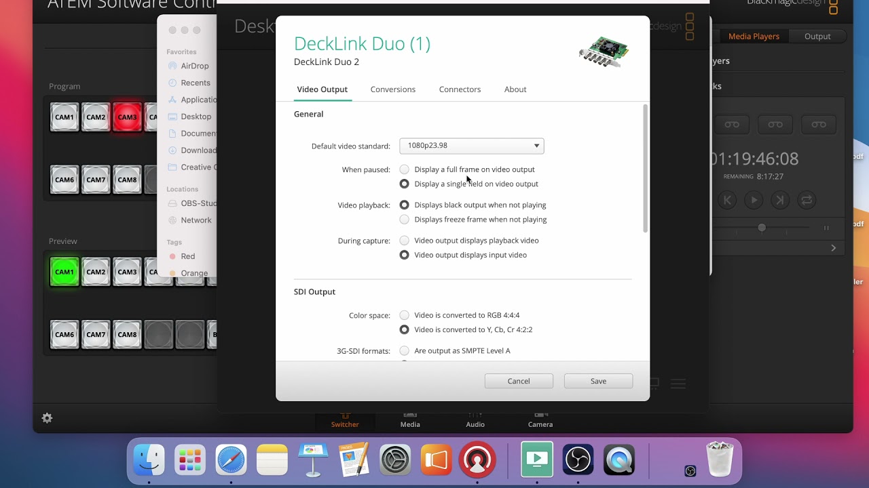Open Finder from the Dock
This screenshot has width=869, height=488.
tap(149, 461)
